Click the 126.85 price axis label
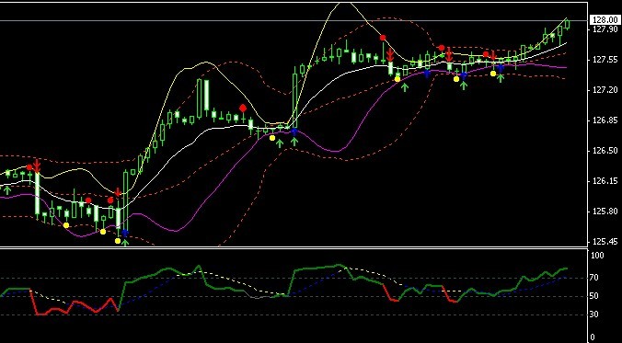The height and width of the screenshot is (343, 622). [x=605, y=120]
